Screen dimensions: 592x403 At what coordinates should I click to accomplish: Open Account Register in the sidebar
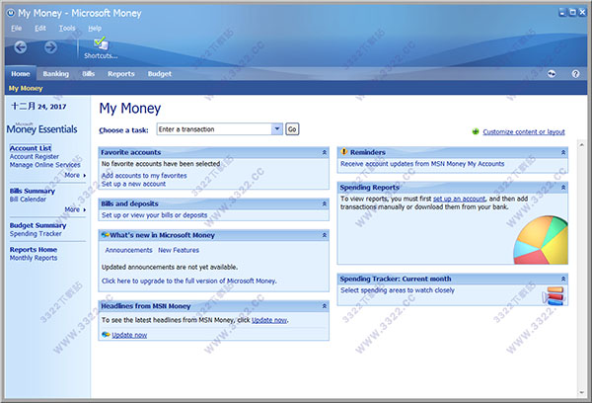(x=35, y=156)
